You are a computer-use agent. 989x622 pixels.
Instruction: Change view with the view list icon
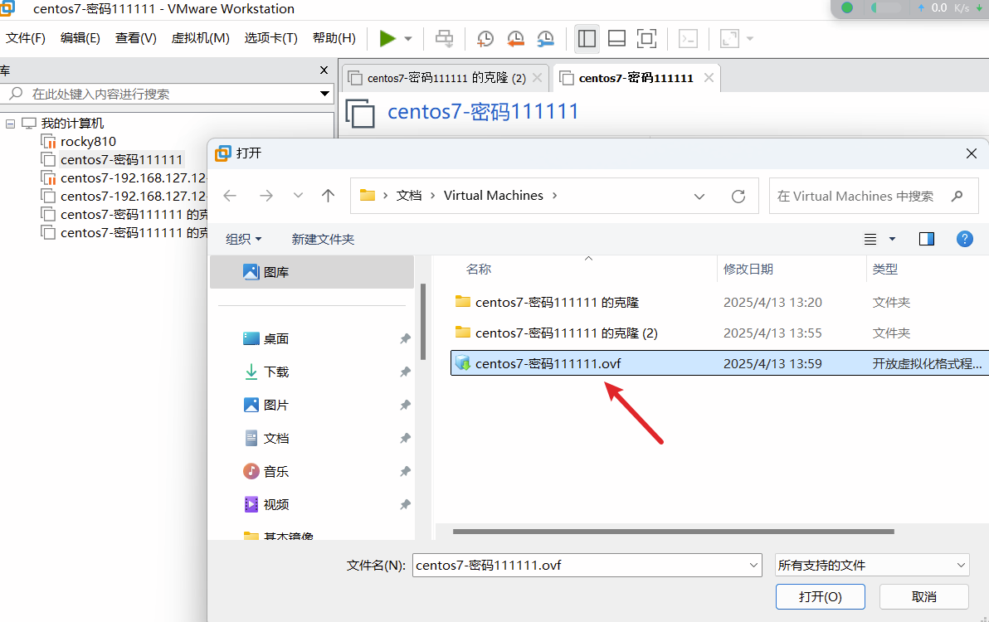(870, 239)
